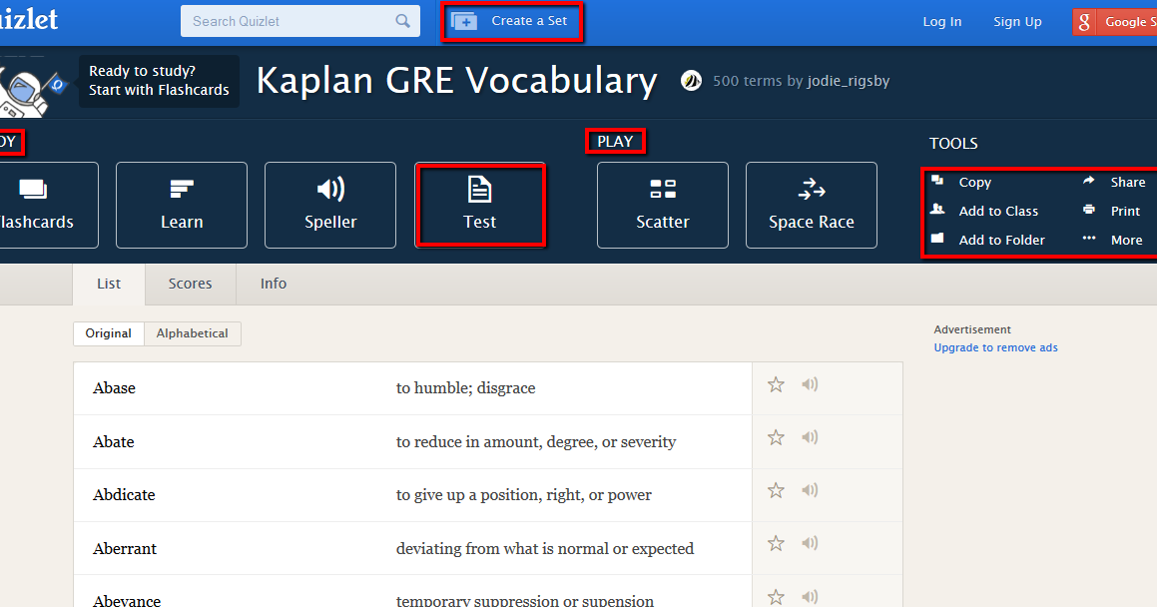Image resolution: width=1157 pixels, height=607 pixels.
Task: Copy this set using the Tools panel
Action: pyautogui.click(x=973, y=182)
